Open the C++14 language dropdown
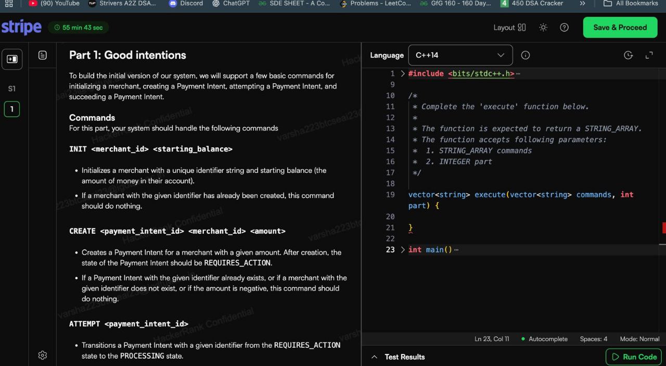 click(x=460, y=55)
